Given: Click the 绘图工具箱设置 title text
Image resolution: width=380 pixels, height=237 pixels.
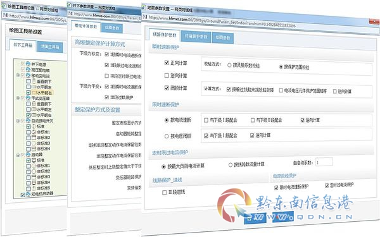Looking at the screenshot, I should point(25,31).
